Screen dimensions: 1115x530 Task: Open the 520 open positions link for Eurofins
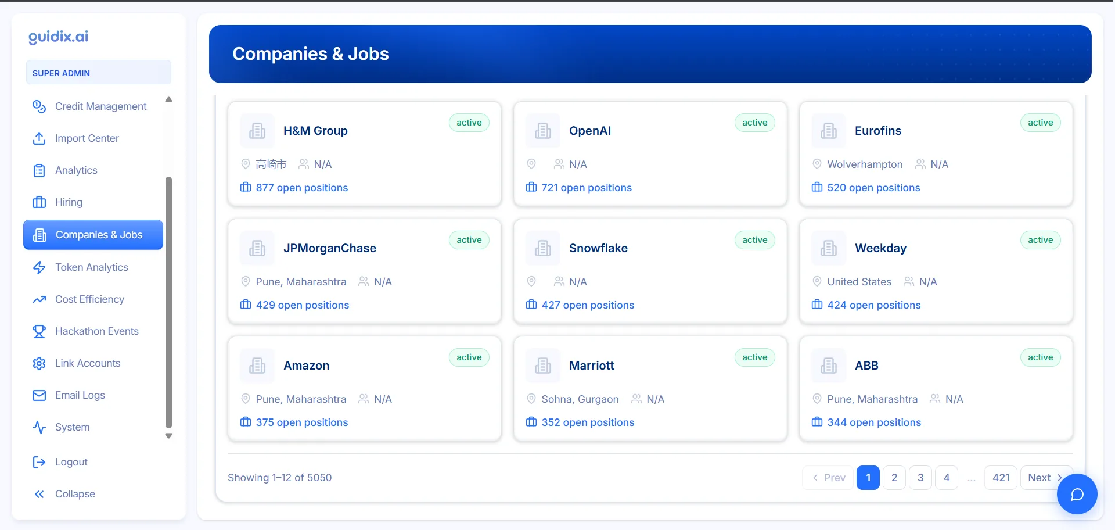click(x=873, y=188)
